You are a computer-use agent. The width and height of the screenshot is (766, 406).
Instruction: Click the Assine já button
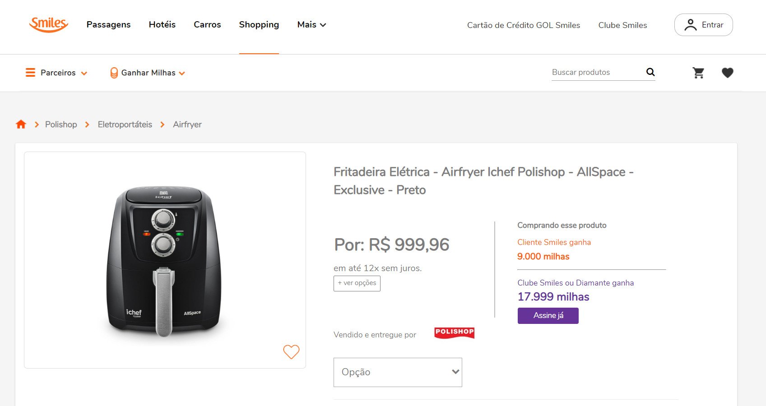548,316
